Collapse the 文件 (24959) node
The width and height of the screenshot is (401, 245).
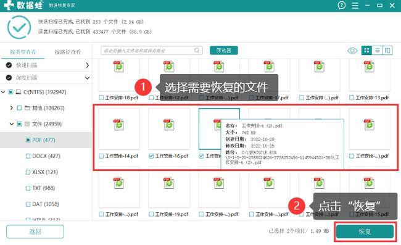click(x=12, y=124)
